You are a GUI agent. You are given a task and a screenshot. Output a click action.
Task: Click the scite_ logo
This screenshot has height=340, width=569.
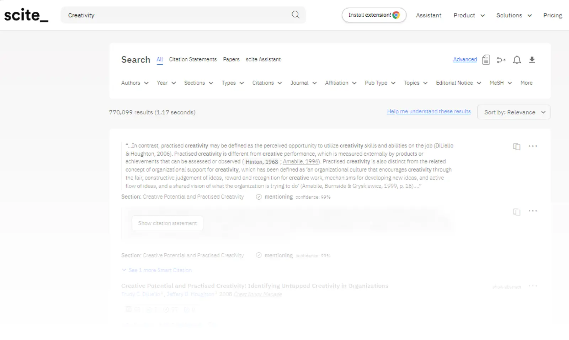tap(26, 15)
